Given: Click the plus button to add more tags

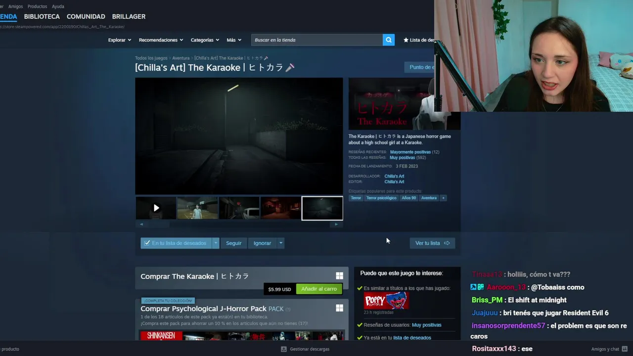Looking at the screenshot, I should click(x=443, y=198).
